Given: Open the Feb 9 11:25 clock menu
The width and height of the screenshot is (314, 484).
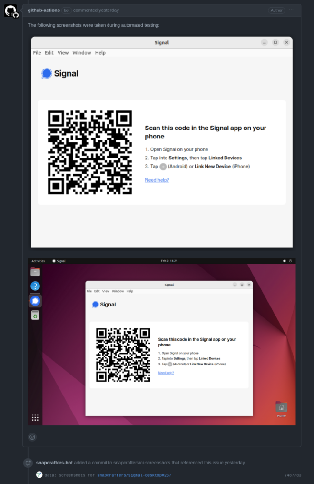Looking at the screenshot, I should [x=169, y=261].
